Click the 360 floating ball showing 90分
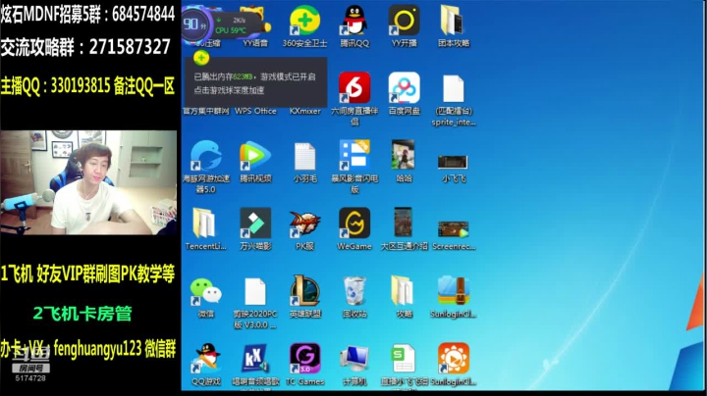Viewport: 707px width, 396px height. (196, 24)
